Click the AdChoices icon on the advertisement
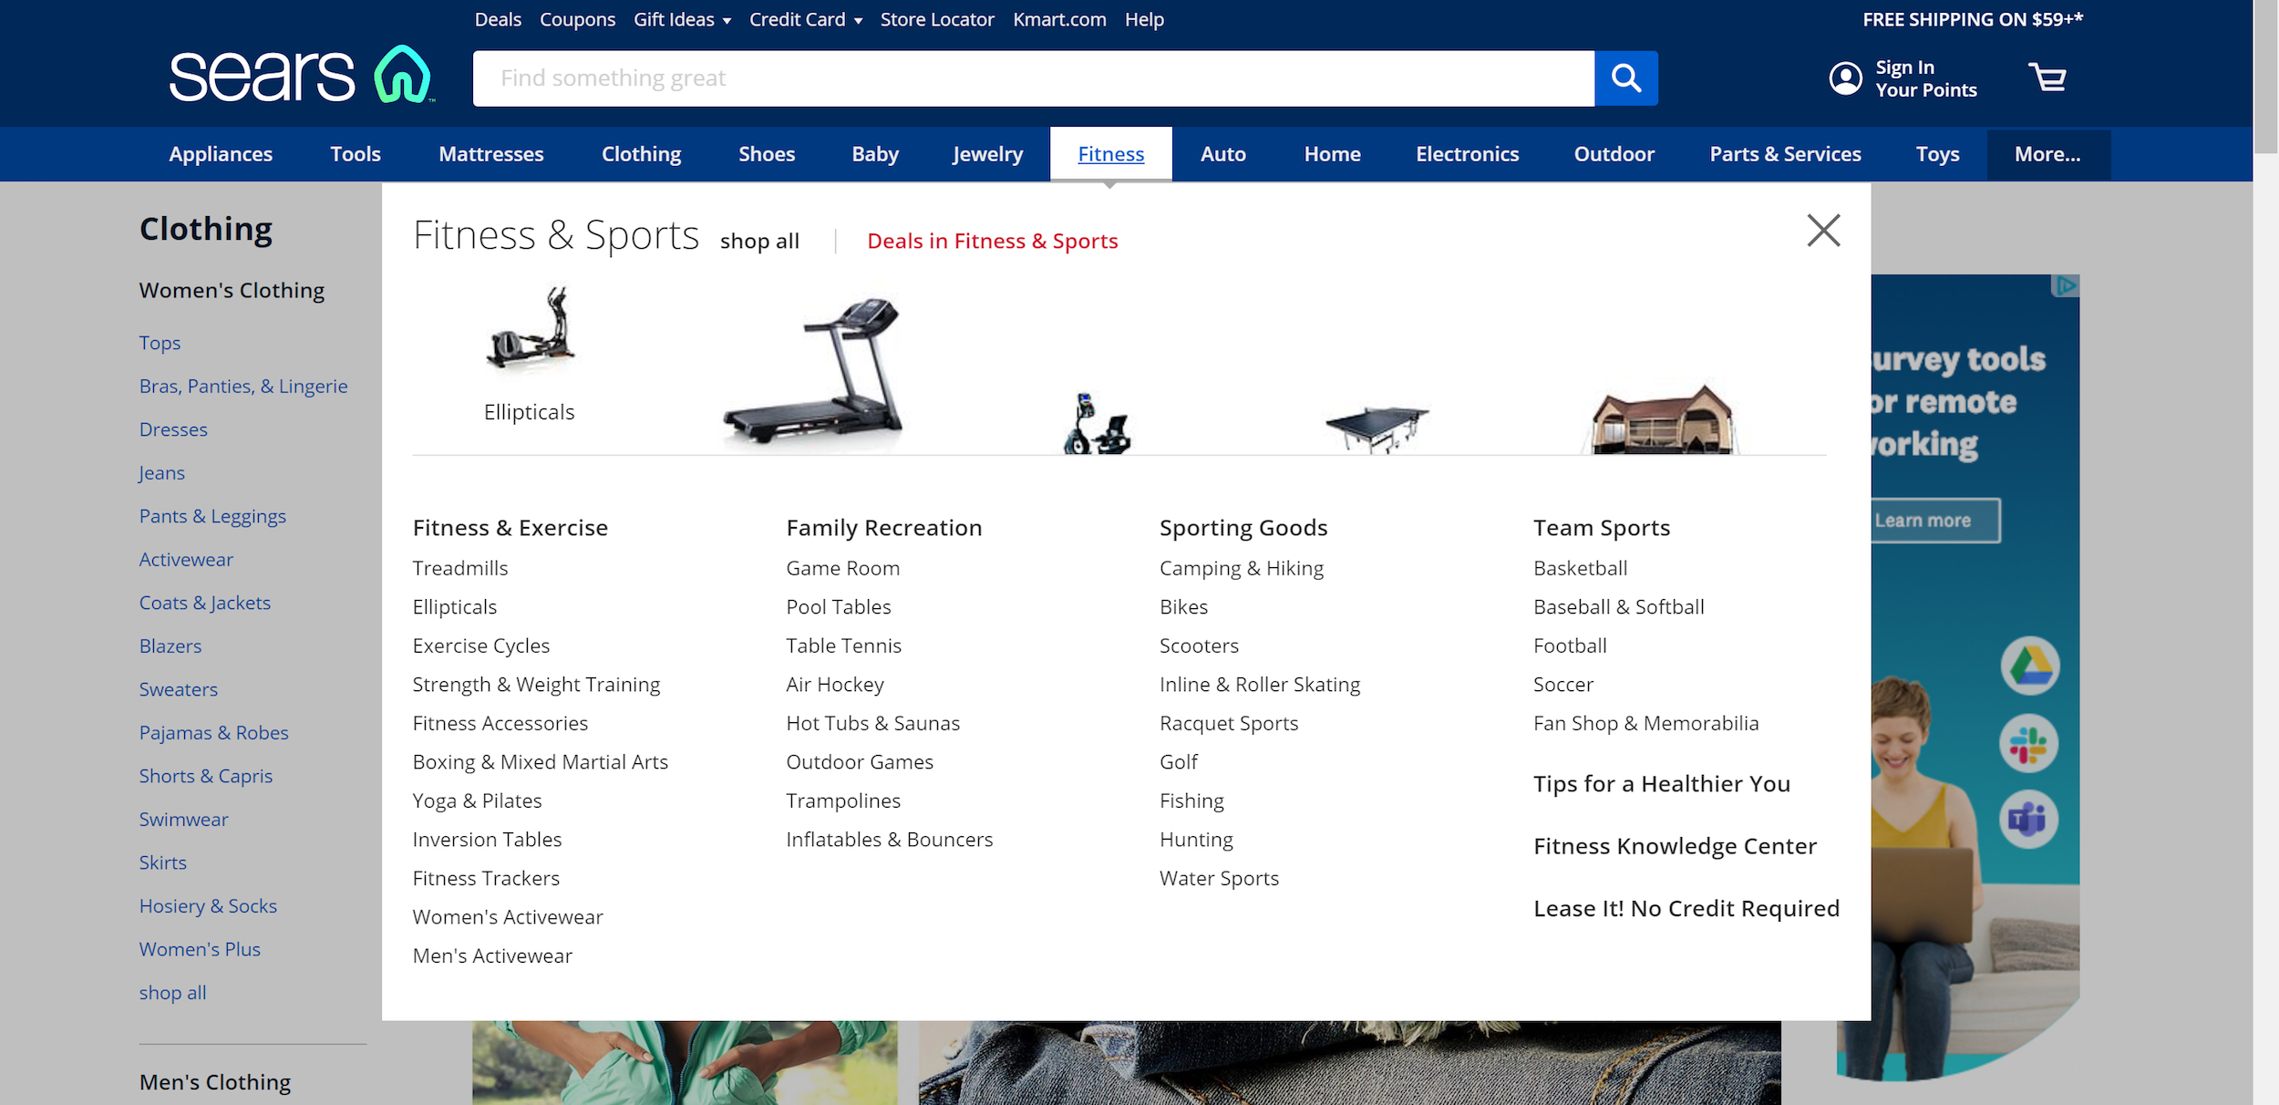The image size is (2279, 1105). pos(2065,286)
